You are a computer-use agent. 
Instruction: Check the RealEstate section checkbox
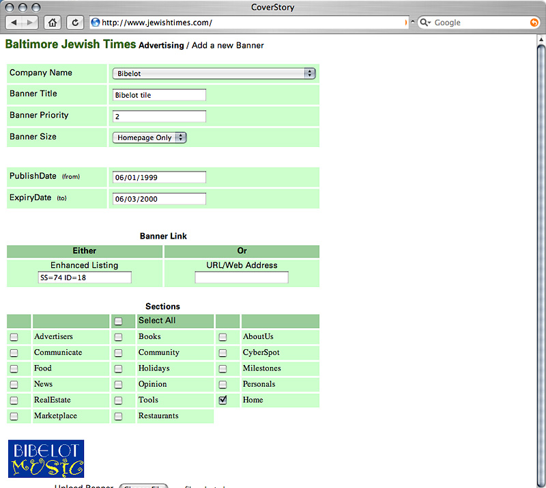(14, 401)
